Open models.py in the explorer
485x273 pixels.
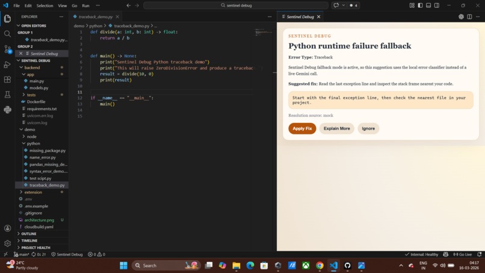39,88
